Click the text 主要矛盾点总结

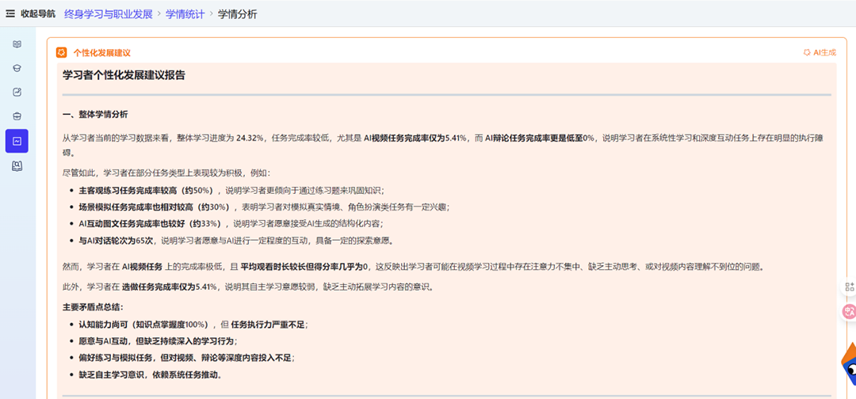click(94, 307)
